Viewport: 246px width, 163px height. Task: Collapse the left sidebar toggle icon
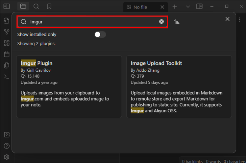[6, 6]
